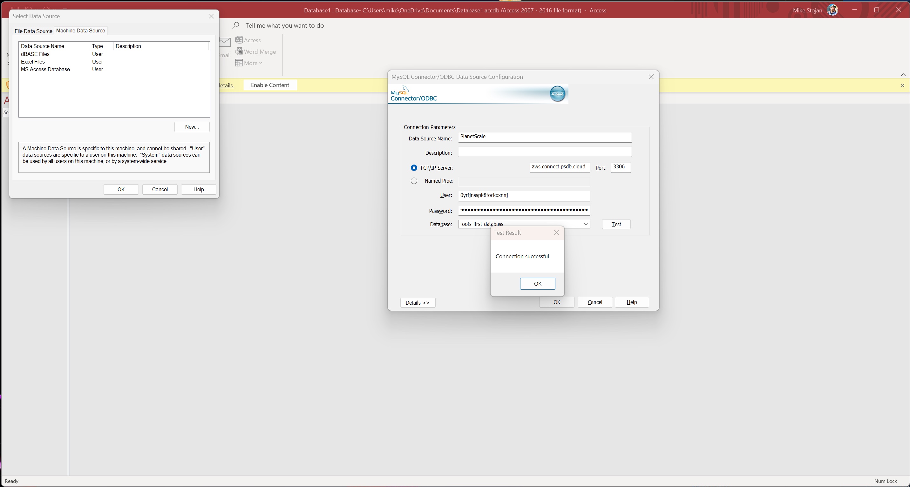Click the Email envelope export icon
910x487 pixels.
click(x=225, y=42)
